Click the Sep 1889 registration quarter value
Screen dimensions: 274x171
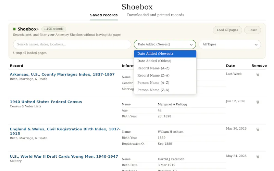pos(165,144)
